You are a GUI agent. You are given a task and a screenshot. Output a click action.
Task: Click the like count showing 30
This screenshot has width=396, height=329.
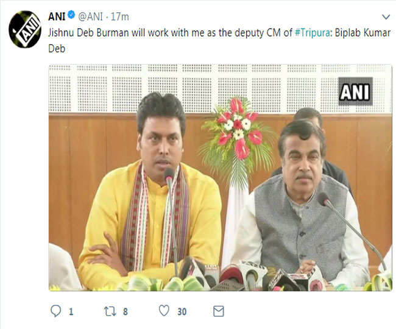coord(182,312)
